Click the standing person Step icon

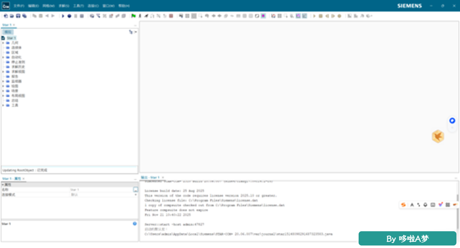140,16
